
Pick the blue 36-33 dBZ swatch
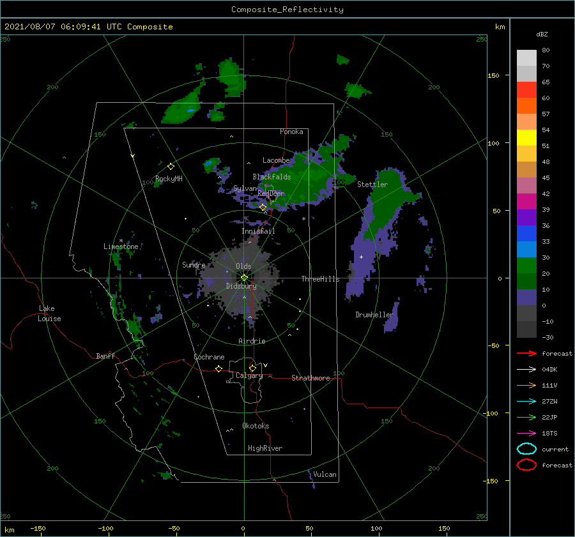click(526, 234)
